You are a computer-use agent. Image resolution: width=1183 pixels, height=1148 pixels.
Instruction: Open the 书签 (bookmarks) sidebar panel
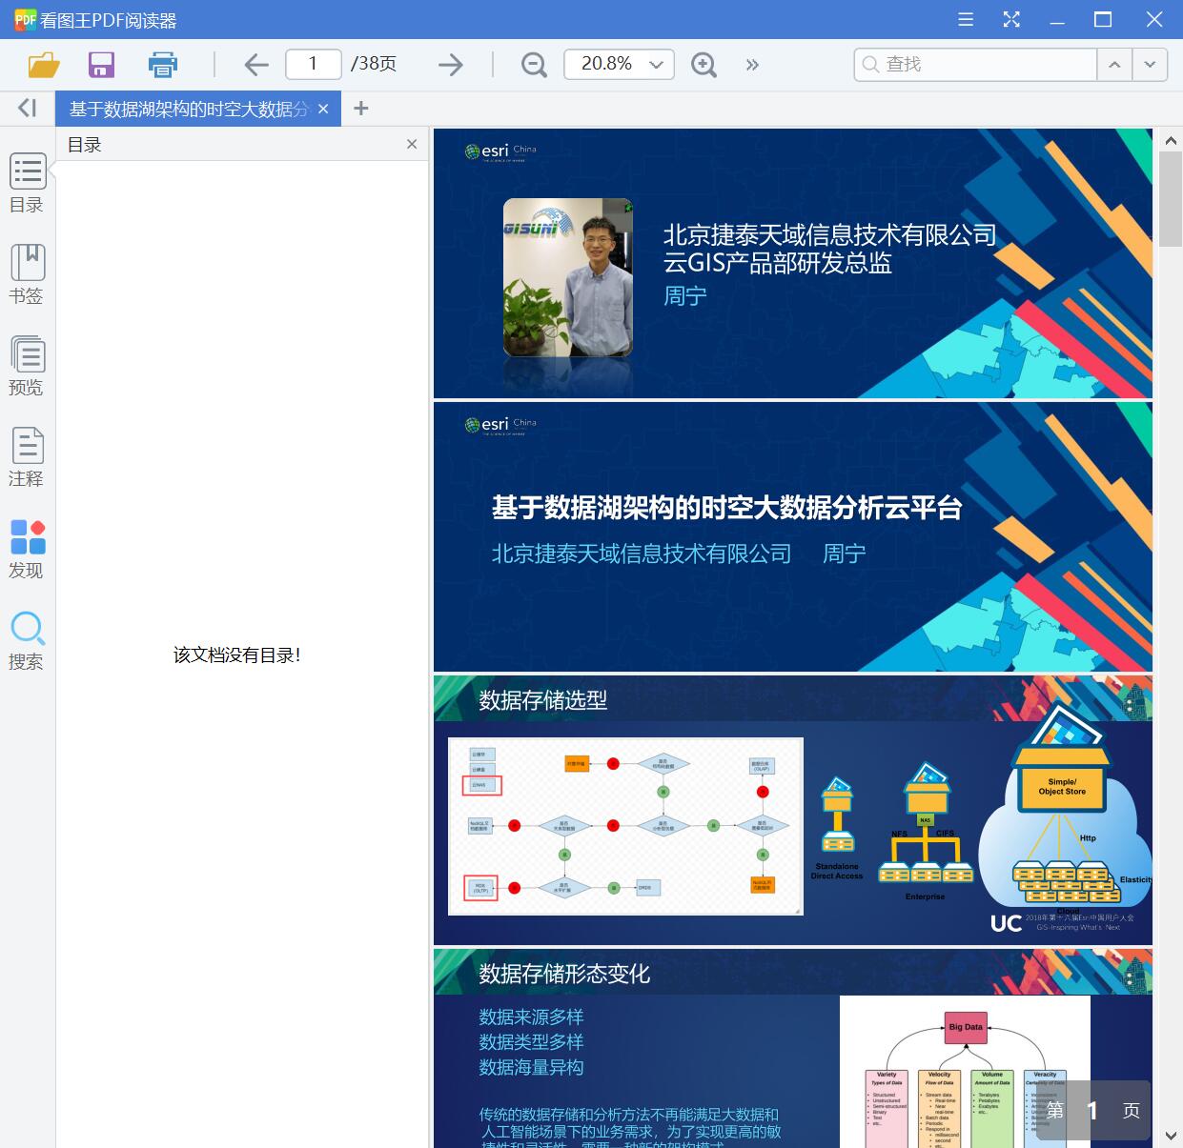(x=27, y=274)
